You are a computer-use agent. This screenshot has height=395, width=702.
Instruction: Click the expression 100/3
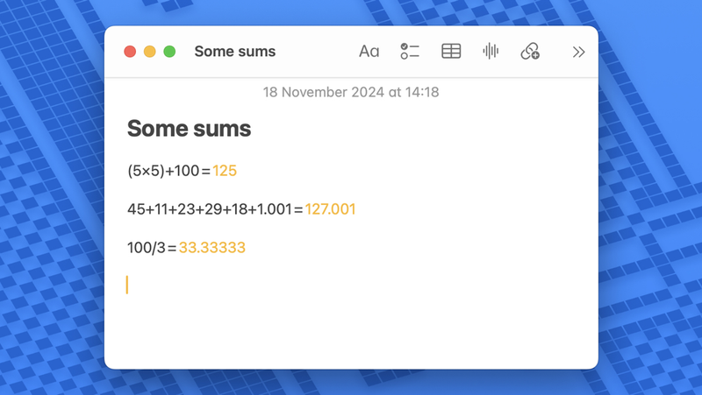146,248
